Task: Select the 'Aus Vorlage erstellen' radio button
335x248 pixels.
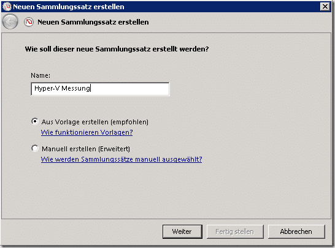Action: [35, 121]
